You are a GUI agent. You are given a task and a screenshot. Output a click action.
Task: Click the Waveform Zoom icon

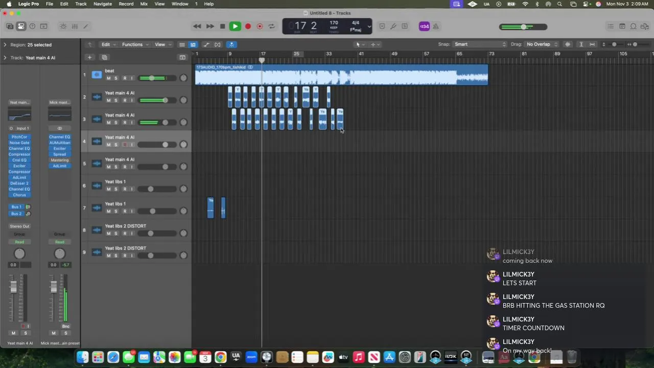pos(568,44)
